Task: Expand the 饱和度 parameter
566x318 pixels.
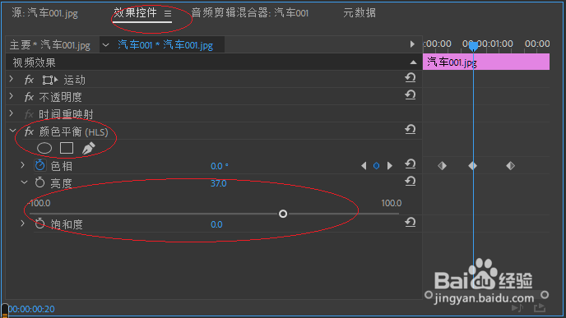Action: point(23,224)
